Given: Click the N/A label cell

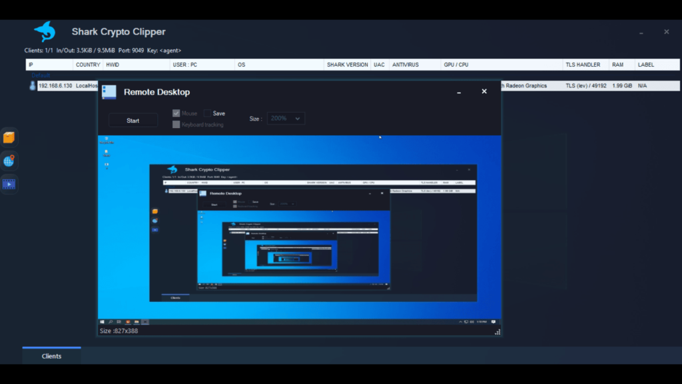Looking at the screenshot, I should tap(643, 86).
